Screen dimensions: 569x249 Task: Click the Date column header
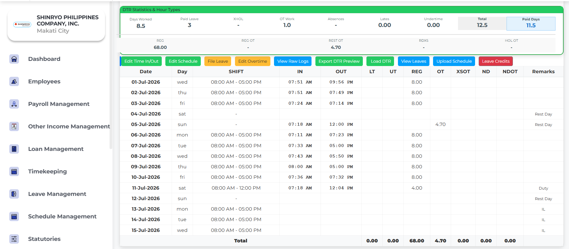click(146, 72)
